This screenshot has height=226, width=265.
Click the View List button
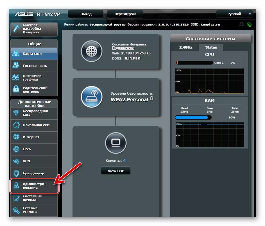pos(115,171)
